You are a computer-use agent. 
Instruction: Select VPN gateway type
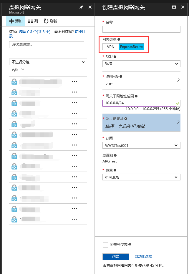point(111,47)
